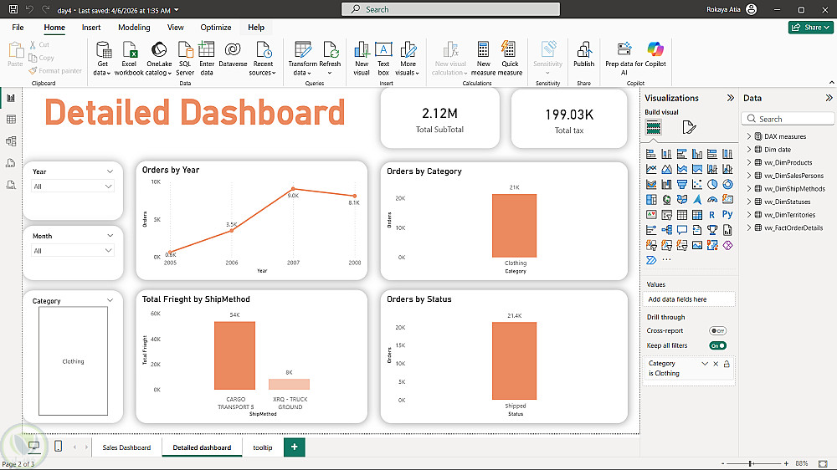
Task: Open the Year slicer All dropdown
Action: (73, 186)
